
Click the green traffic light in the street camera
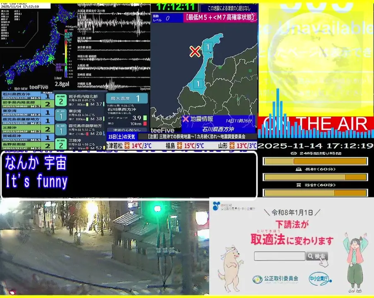click(157, 209)
